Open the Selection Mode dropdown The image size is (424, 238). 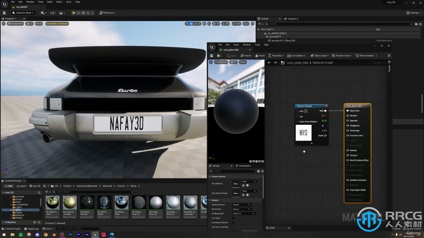[x=23, y=13]
